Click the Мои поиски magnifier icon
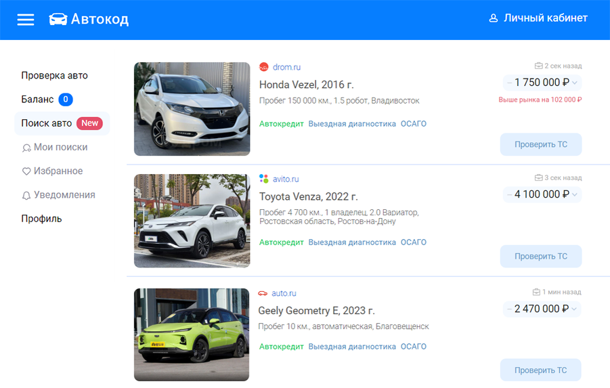 click(x=26, y=148)
